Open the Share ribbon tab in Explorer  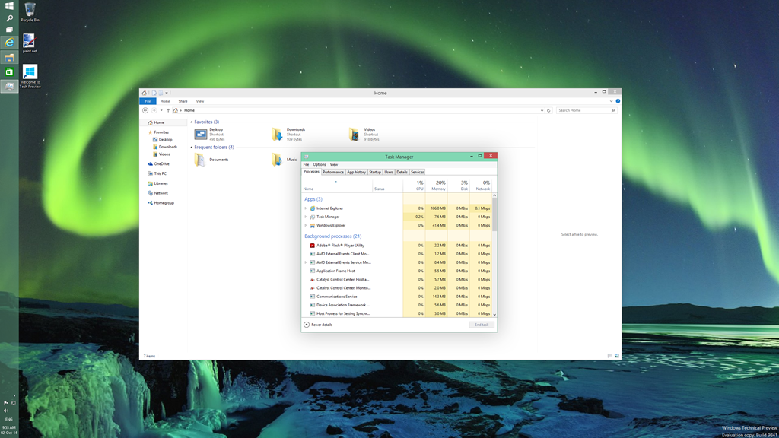[x=183, y=101]
